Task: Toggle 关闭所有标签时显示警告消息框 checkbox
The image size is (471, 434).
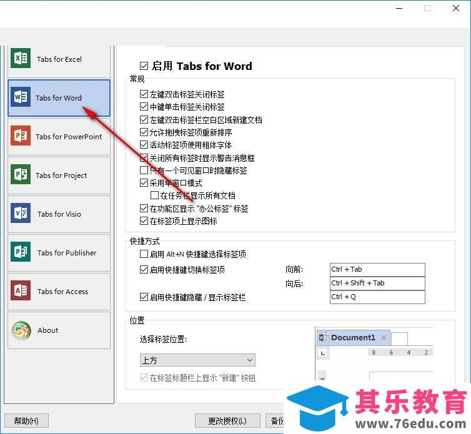Action: pyautogui.click(x=144, y=158)
